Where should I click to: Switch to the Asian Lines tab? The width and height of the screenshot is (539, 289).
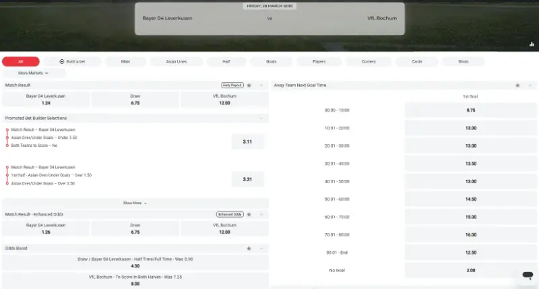coord(177,61)
